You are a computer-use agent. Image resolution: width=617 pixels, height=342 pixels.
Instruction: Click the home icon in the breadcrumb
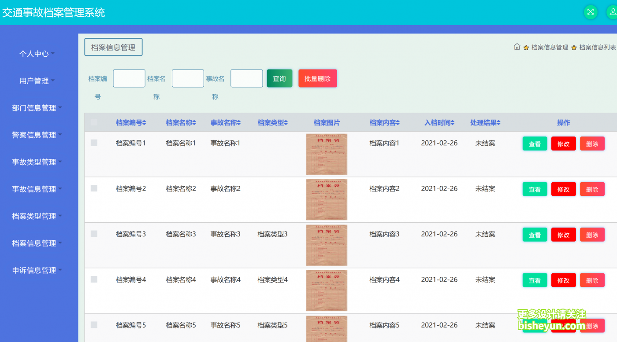517,46
